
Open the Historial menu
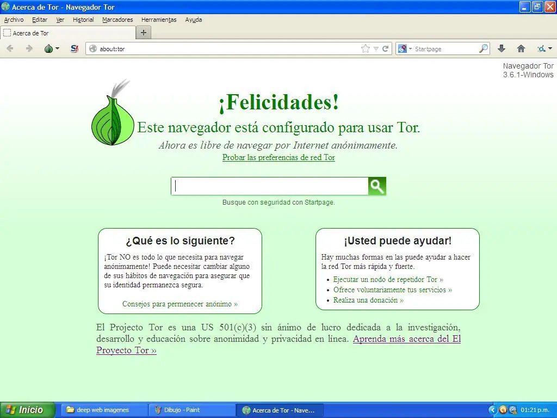83,20
